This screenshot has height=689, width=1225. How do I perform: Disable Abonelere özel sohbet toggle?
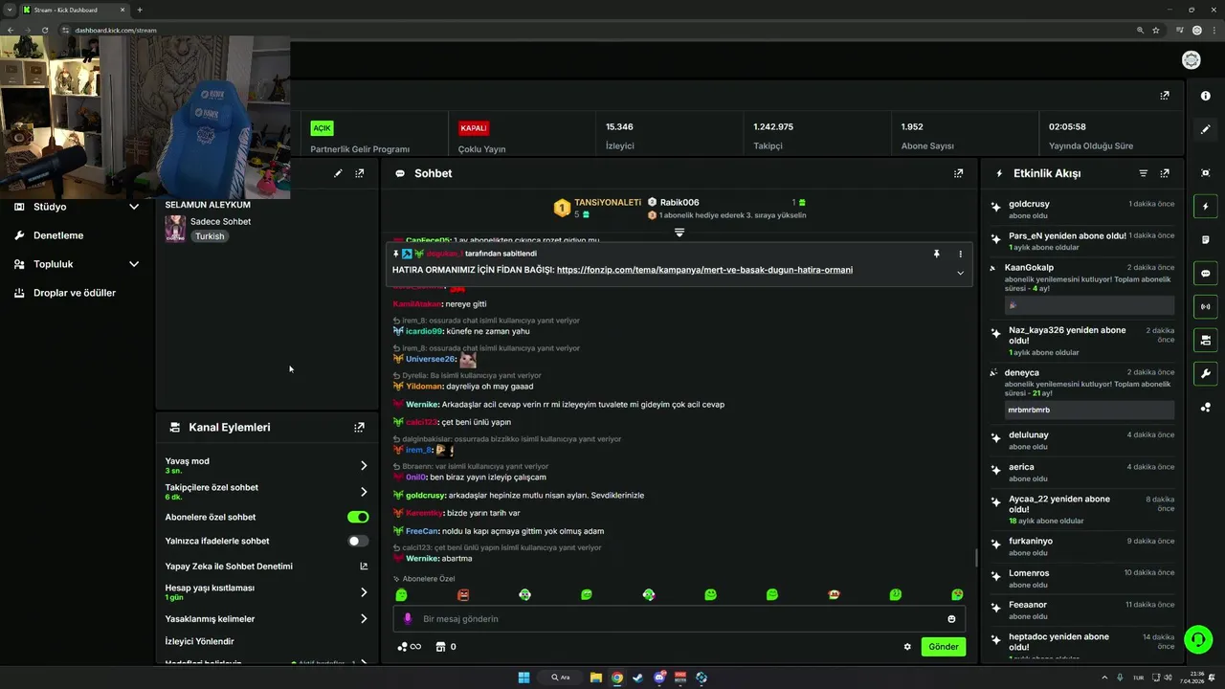pos(358,517)
